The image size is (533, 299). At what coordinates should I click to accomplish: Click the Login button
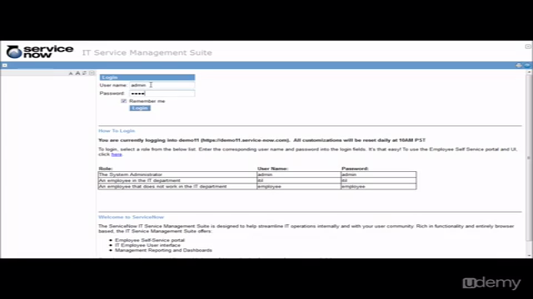click(x=140, y=108)
